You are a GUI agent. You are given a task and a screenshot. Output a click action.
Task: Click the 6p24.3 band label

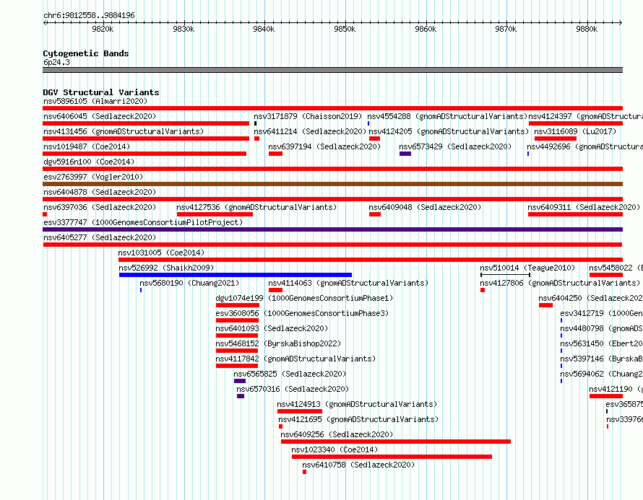coord(56,62)
